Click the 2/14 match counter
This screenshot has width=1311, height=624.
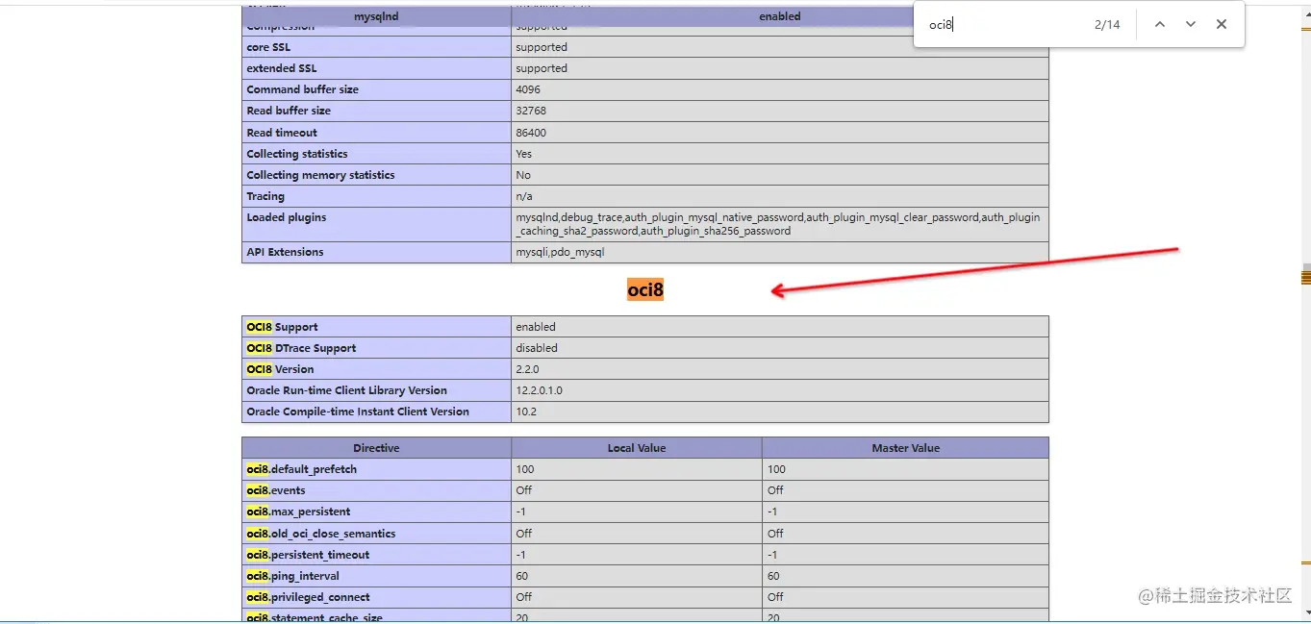[1107, 25]
